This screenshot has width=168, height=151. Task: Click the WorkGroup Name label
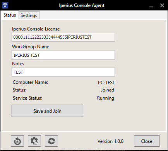point(31,47)
